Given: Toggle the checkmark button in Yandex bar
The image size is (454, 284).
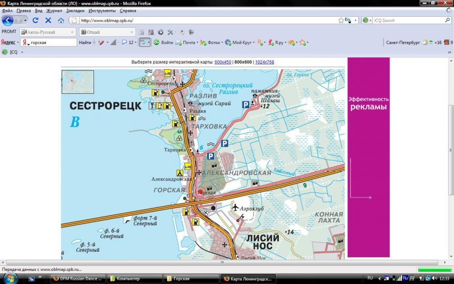Looking at the screenshot, I should tap(143, 43).
